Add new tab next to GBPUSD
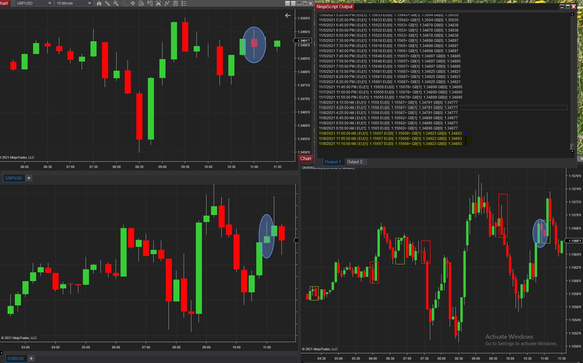The width and height of the screenshot is (583, 363). click(29, 178)
